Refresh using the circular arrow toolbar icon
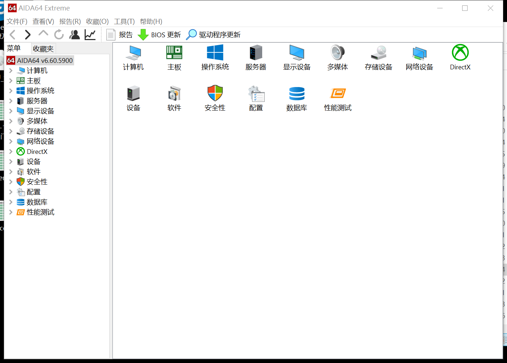This screenshot has height=363, width=507. [x=59, y=35]
